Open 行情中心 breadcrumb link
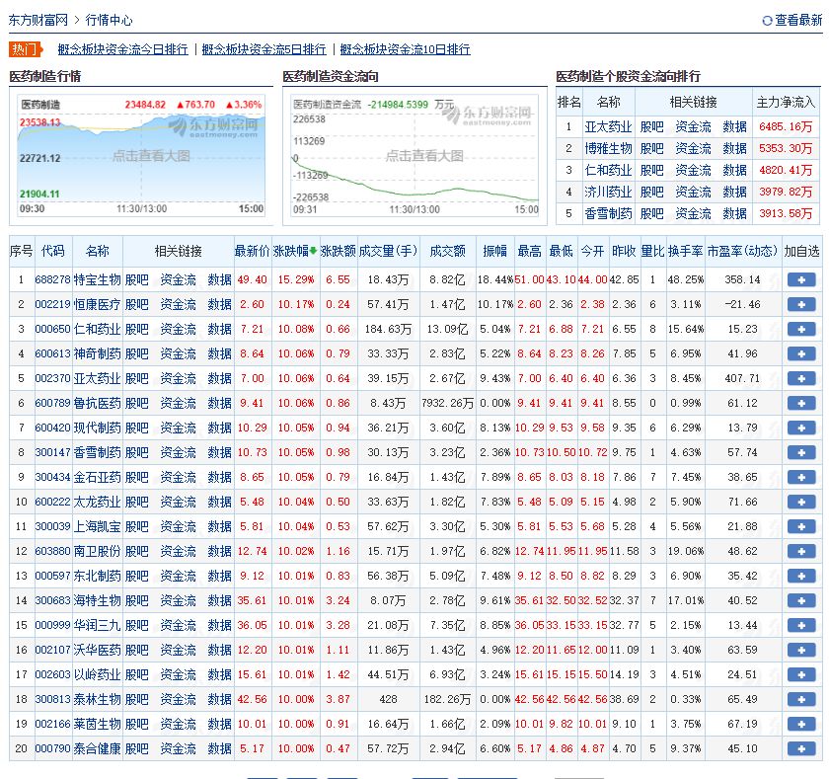The height and width of the screenshot is (779, 829). point(109,20)
